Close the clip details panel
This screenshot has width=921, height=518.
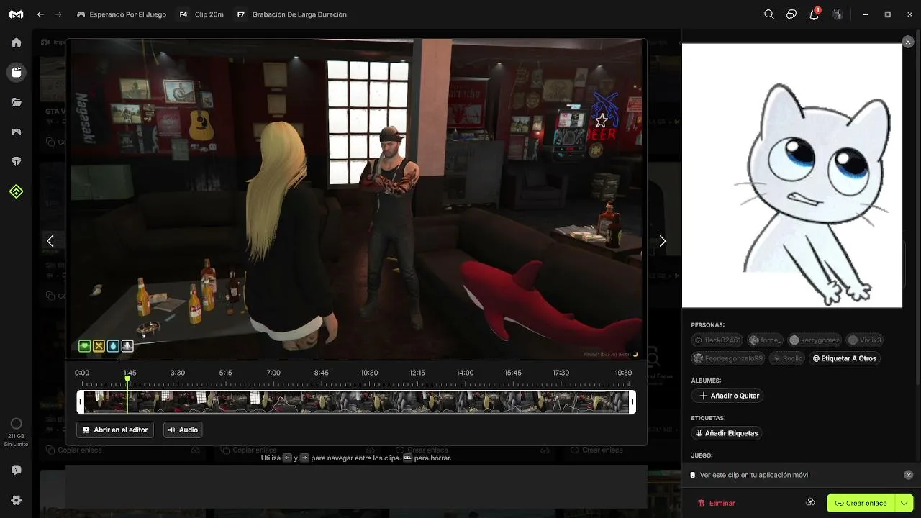907,42
